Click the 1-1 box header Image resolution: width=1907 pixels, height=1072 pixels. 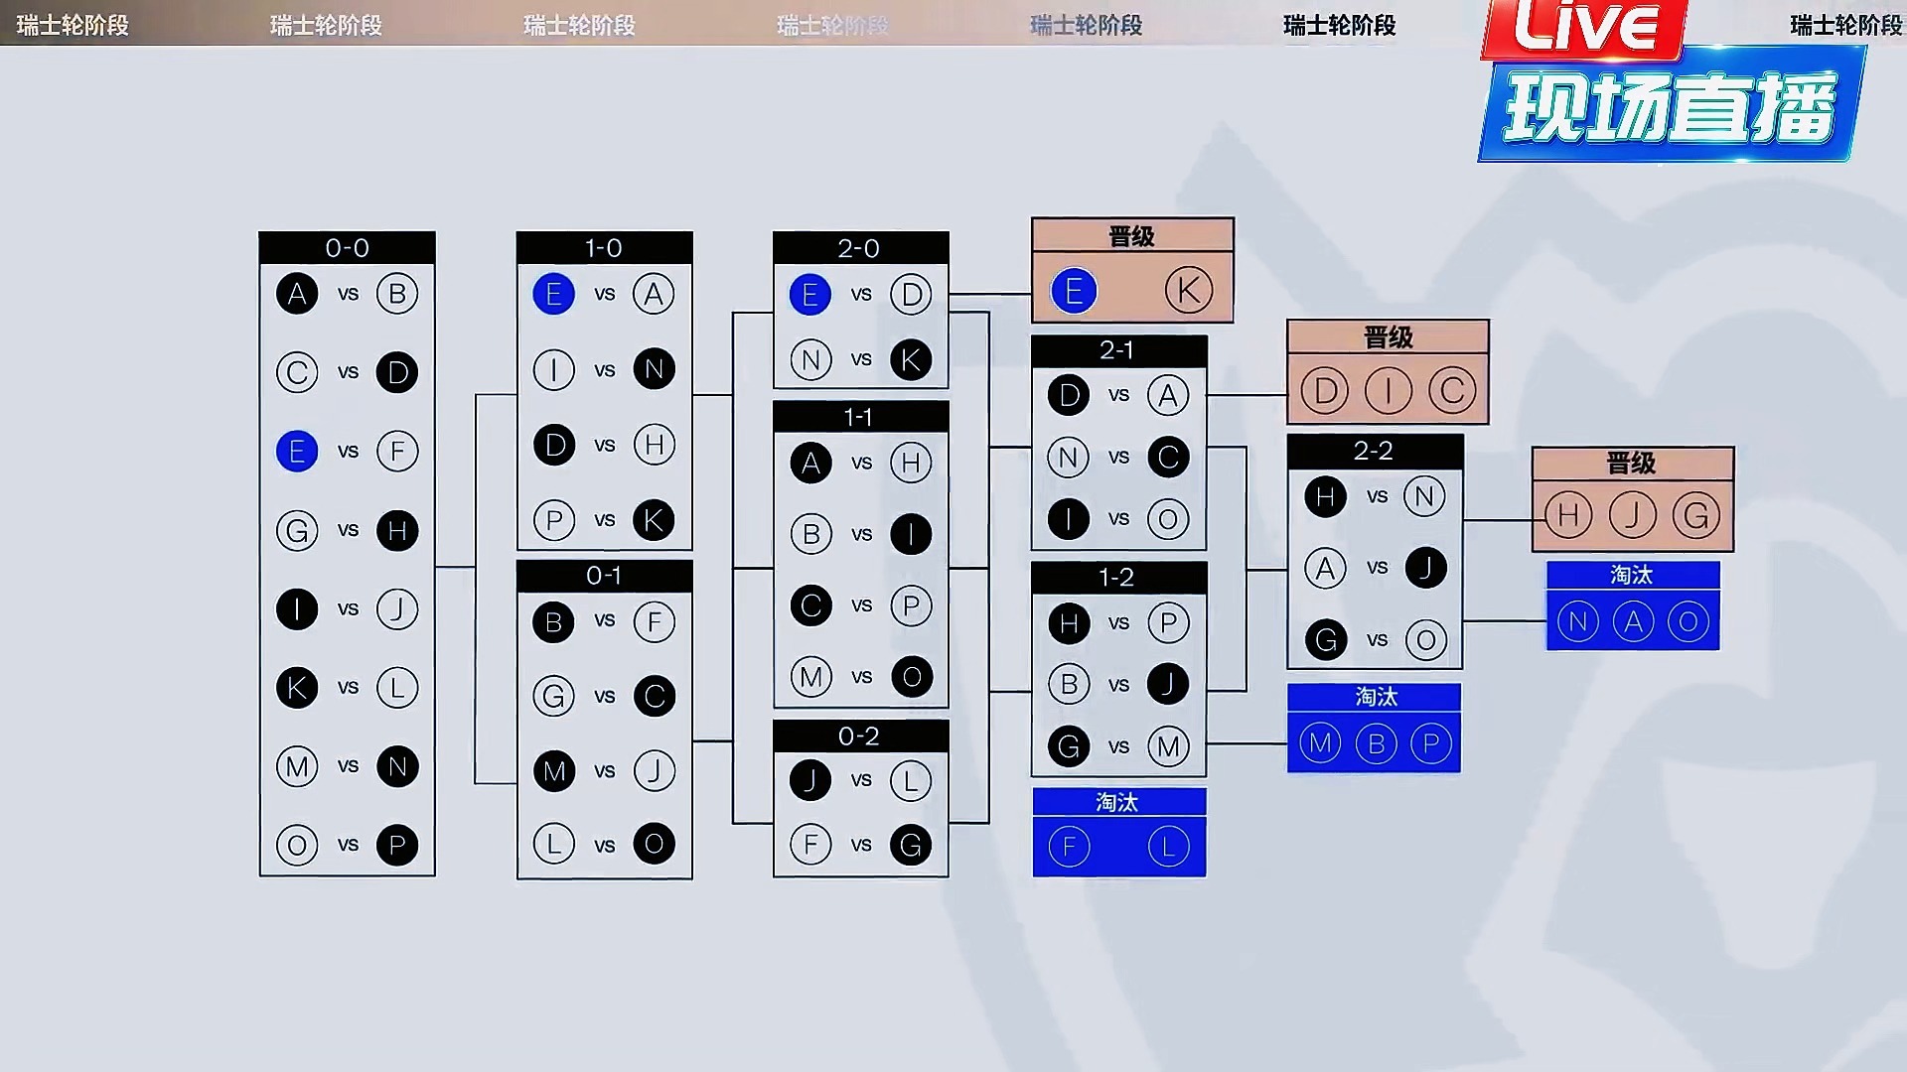(860, 417)
